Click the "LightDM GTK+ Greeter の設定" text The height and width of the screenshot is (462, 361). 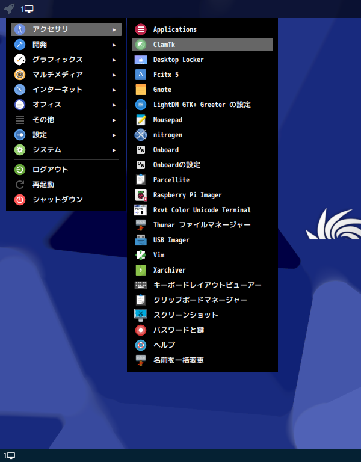(x=202, y=105)
